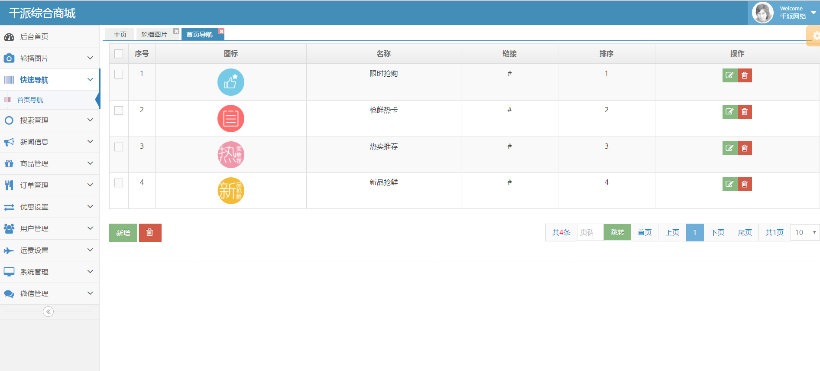Click the monitor icon beside 系统管理
820x371 pixels.
[x=9, y=272]
